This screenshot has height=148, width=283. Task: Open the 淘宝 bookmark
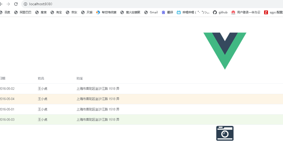(56, 12)
